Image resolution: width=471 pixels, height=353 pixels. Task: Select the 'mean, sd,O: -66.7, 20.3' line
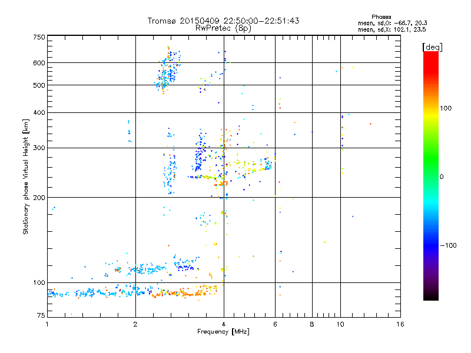(393, 23)
